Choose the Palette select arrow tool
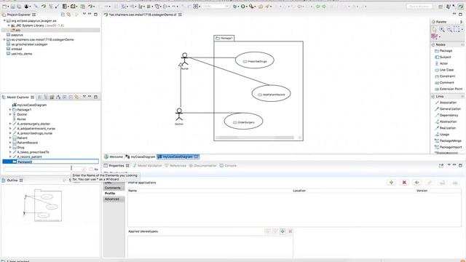This screenshot has height=262, width=466. coord(435,29)
